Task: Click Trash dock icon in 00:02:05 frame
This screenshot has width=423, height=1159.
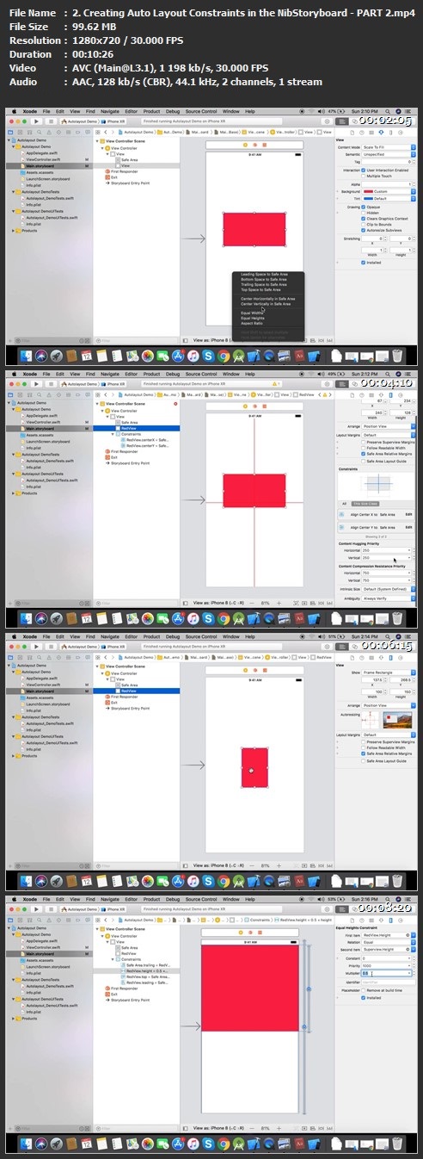Action: [396, 356]
